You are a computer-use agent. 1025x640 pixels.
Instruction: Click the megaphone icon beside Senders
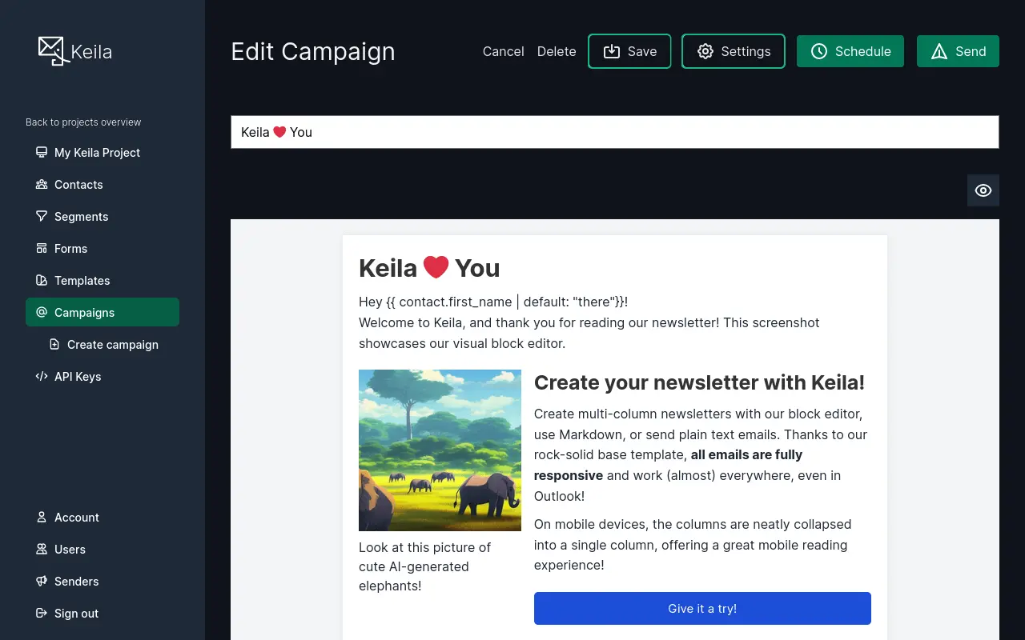pyautogui.click(x=42, y=581)
